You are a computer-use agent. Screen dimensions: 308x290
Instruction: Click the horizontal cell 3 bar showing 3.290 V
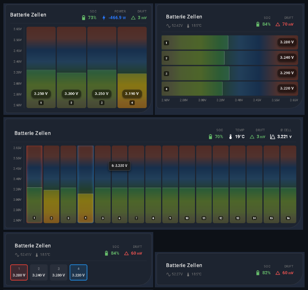point(230,73)
